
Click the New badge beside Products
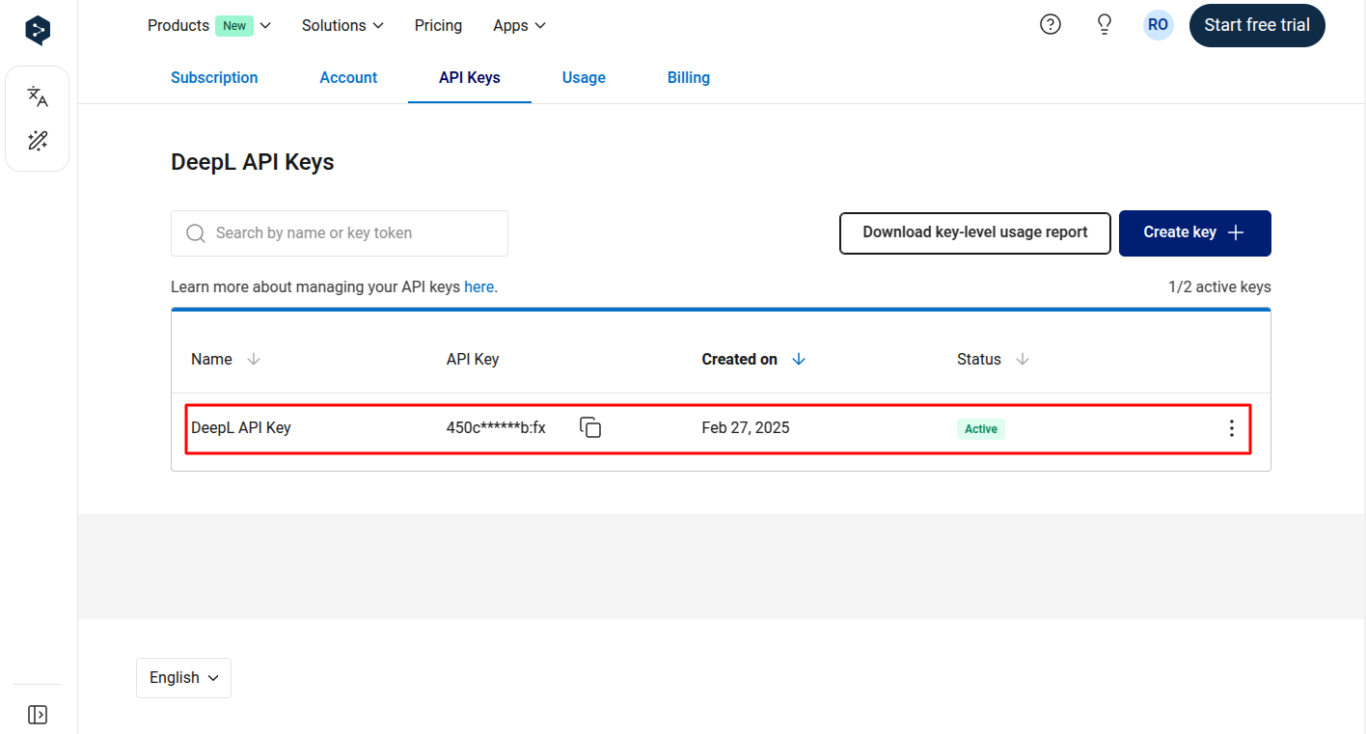click(x=234, y=26)
